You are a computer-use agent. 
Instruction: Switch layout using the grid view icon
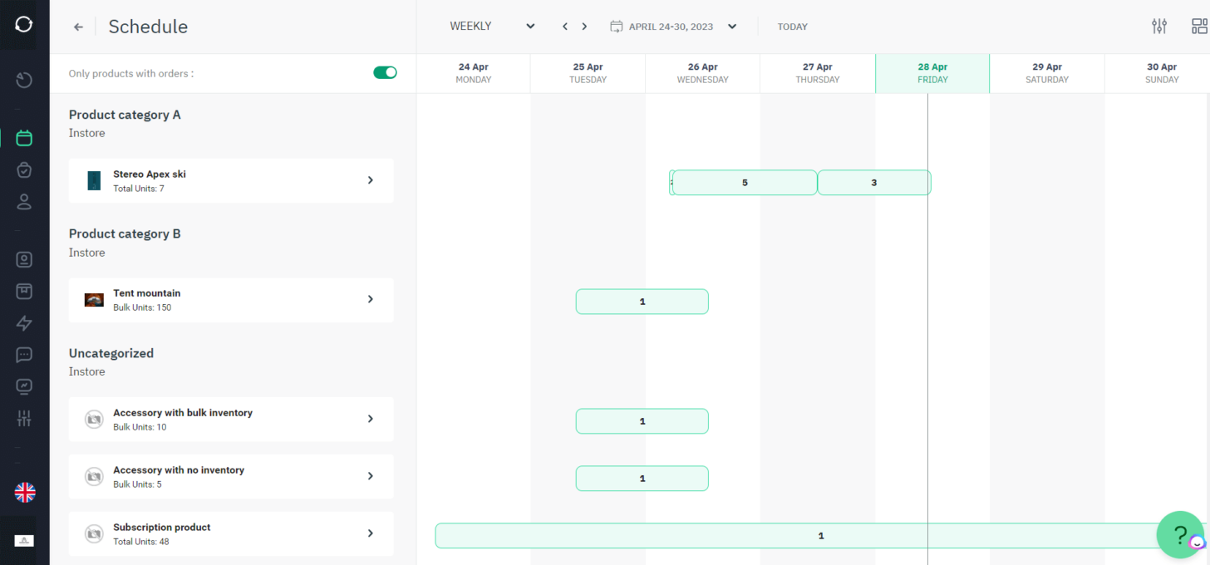coord(1198,27)
